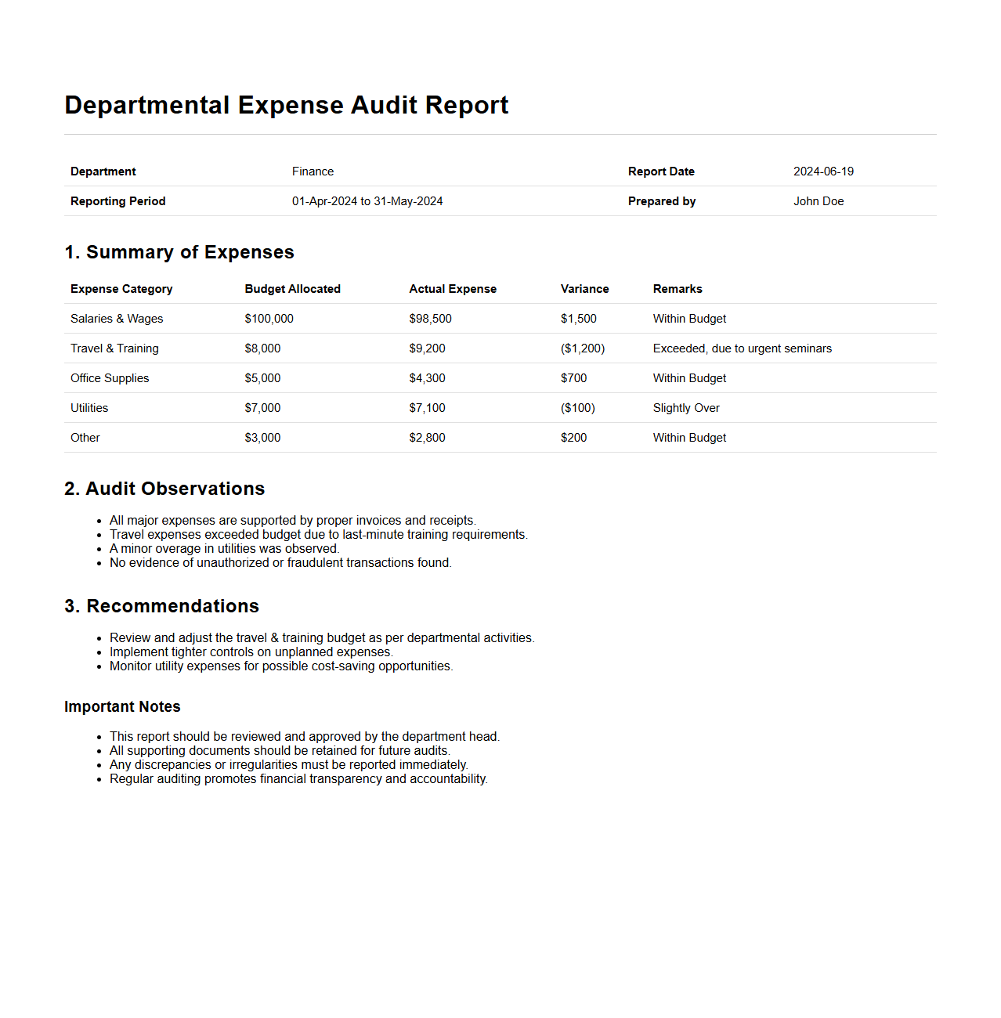Click the Budget Allocated column header
Screen dimensions: 1001x1018
click(x=292, y=289)
